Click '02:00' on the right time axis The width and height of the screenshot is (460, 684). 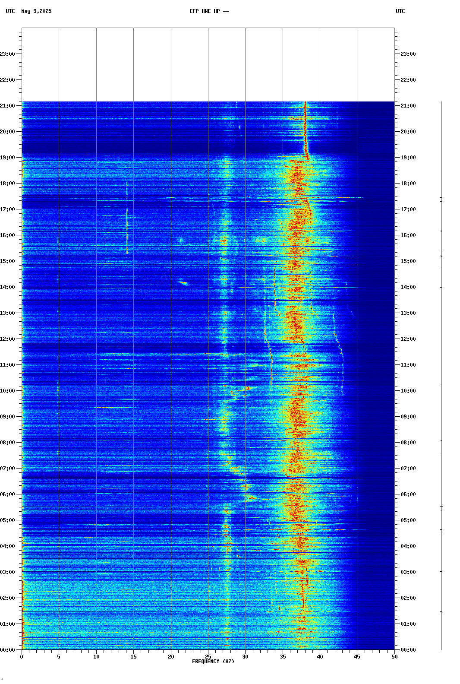[408, 598]
